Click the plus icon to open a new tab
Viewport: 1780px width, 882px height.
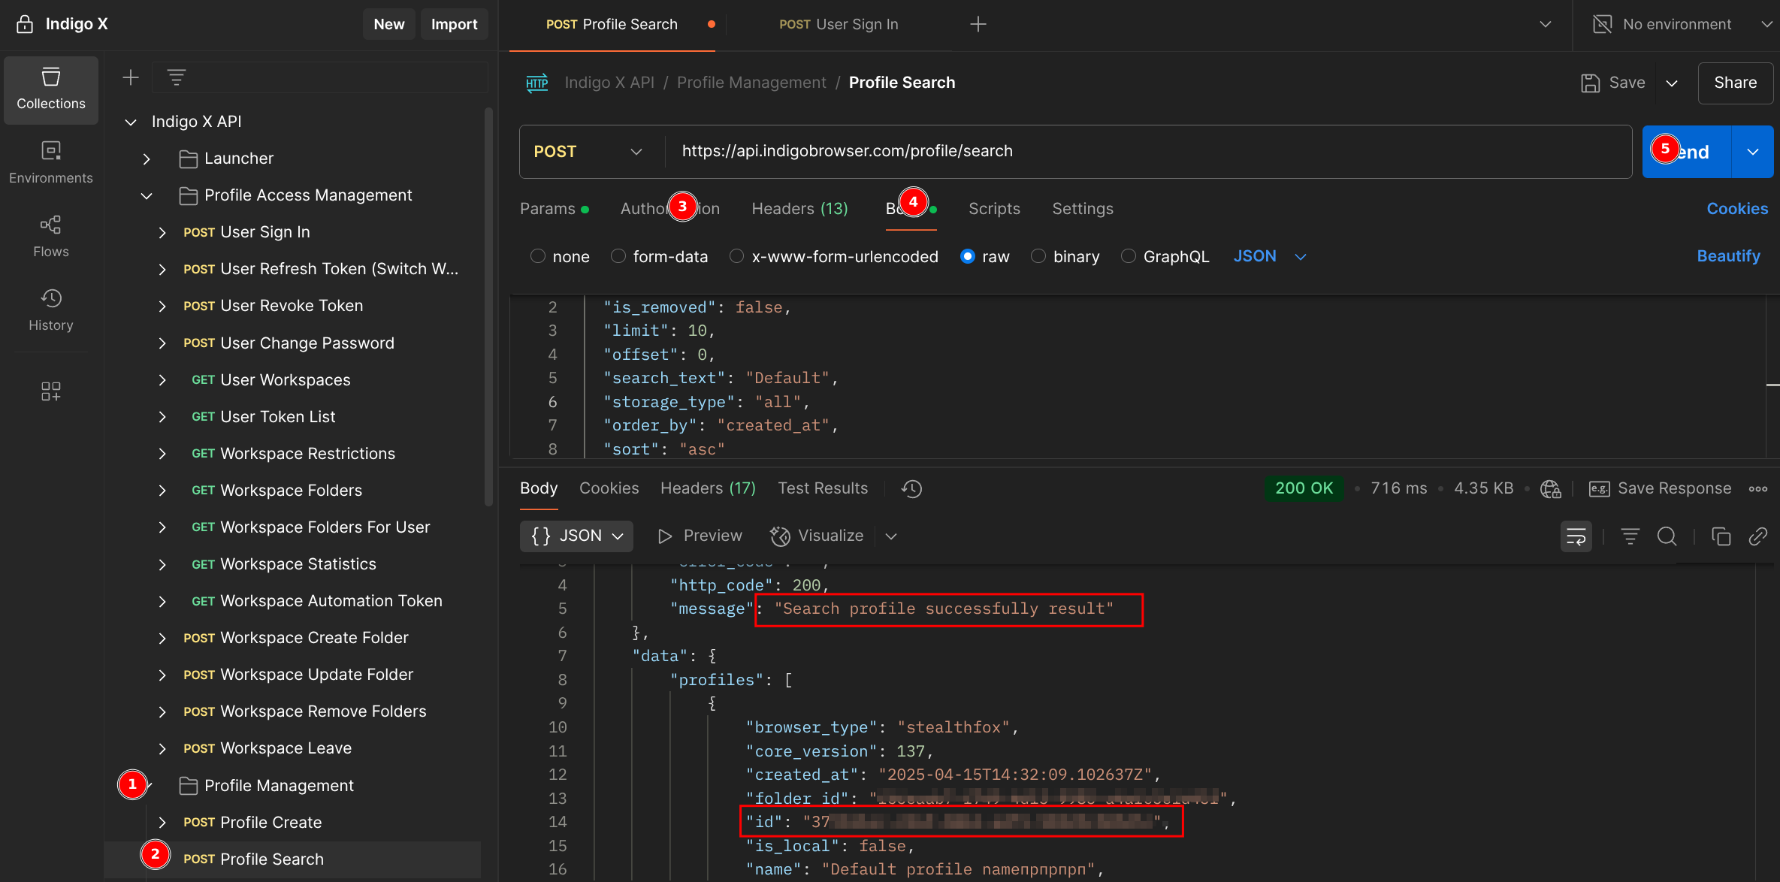coord(978,24)
